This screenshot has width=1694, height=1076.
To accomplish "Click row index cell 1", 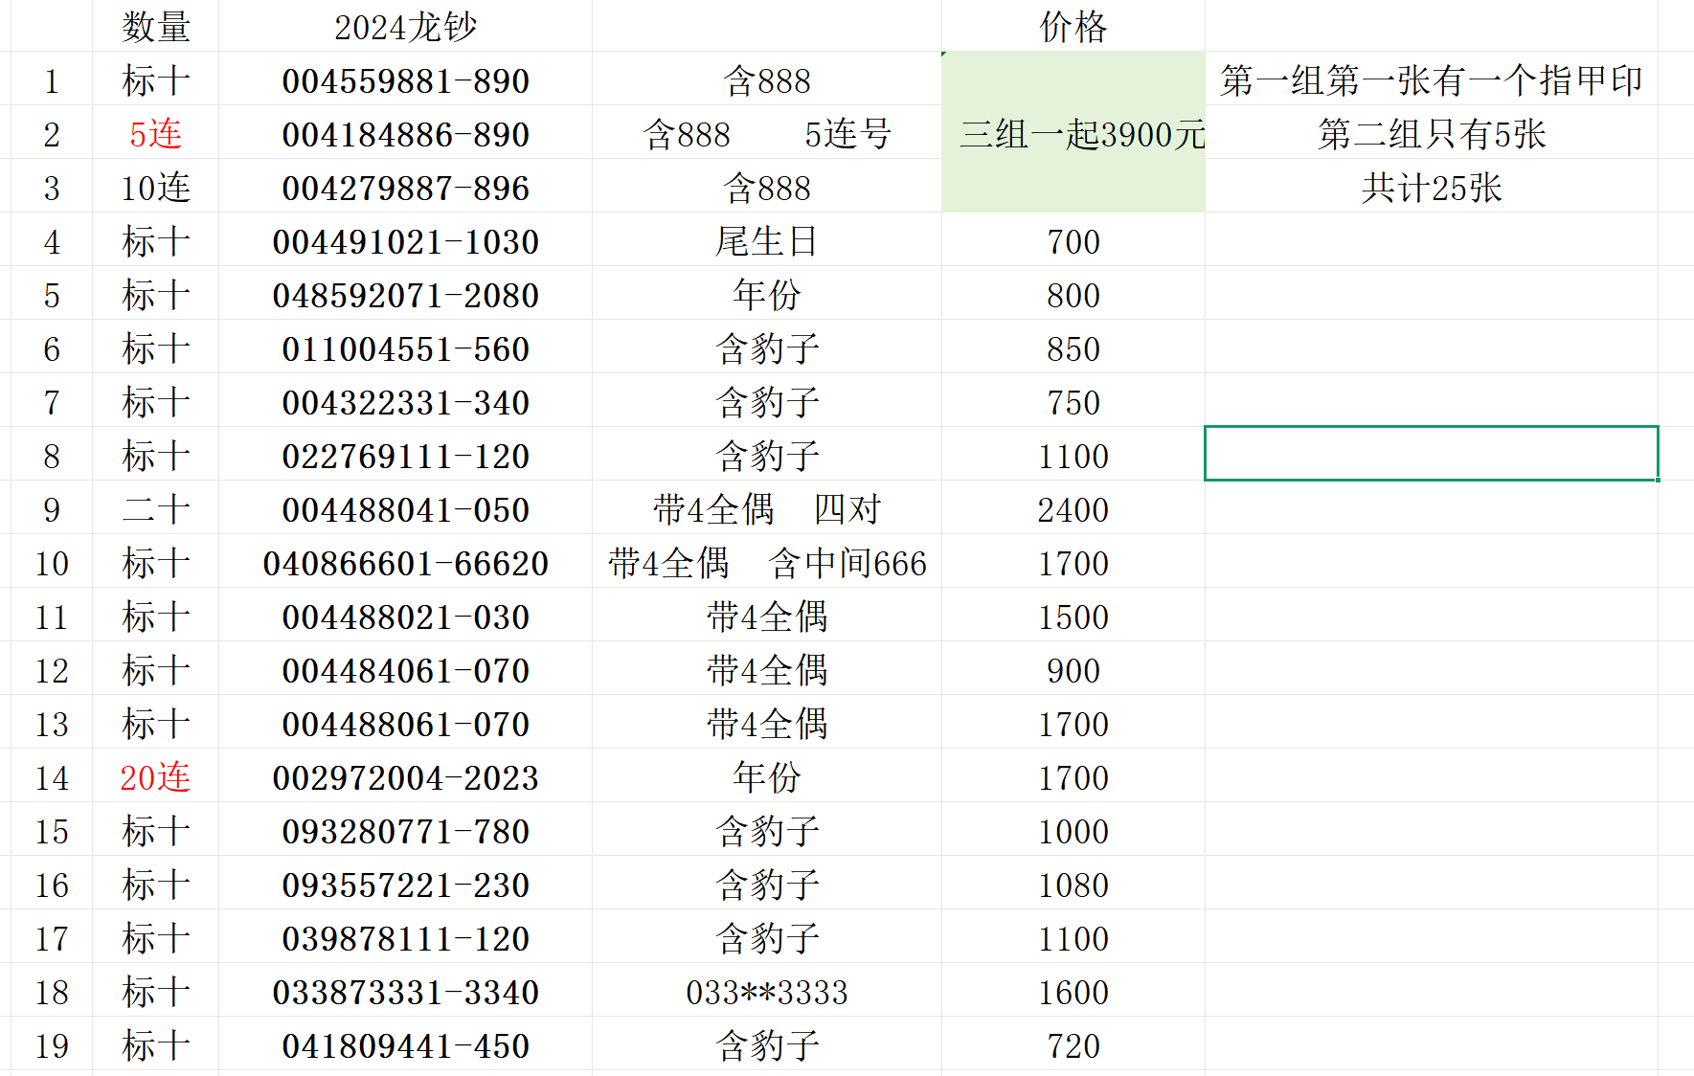I will coord(52,80).
